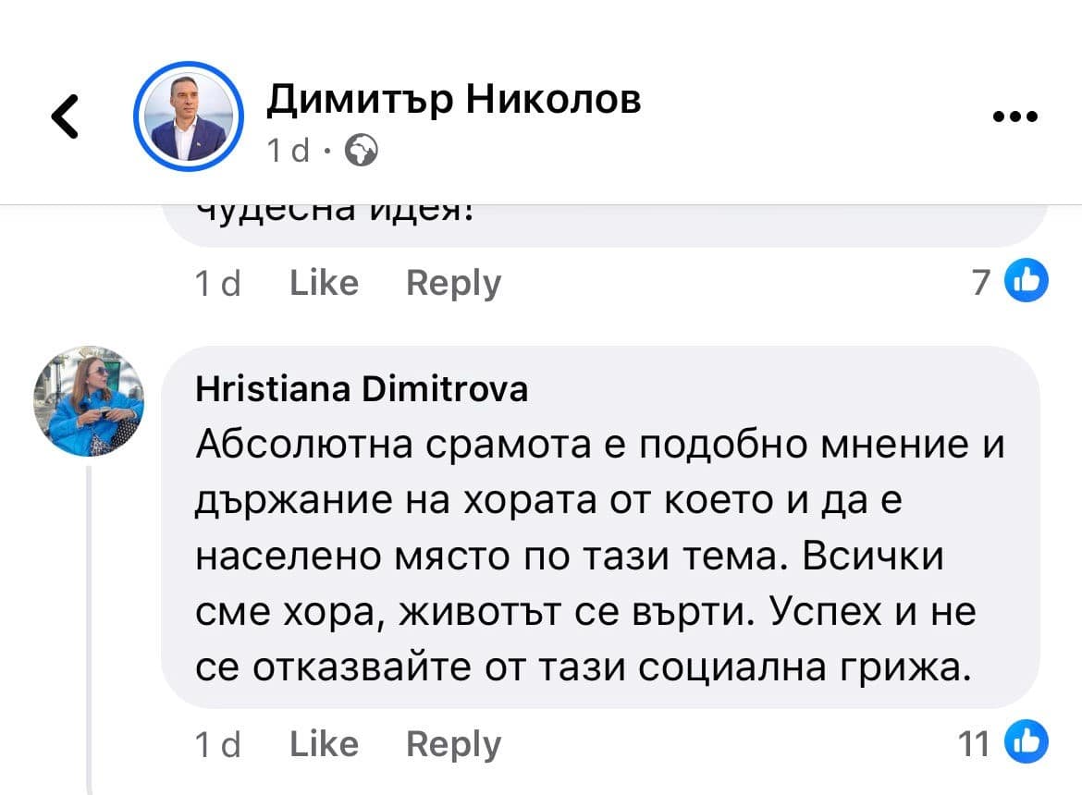Viewport: 1082px width, 795px height.
Task: Click the Hristiana Dimitrova commenter name
Action: pyautogui.click(x=362, y=389)
